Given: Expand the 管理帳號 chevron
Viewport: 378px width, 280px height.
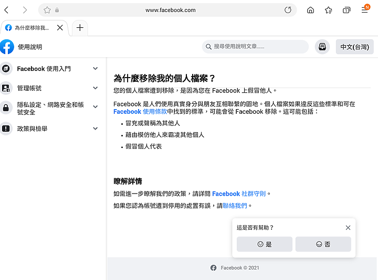Looking at the screenshot, I should point(96,88).
